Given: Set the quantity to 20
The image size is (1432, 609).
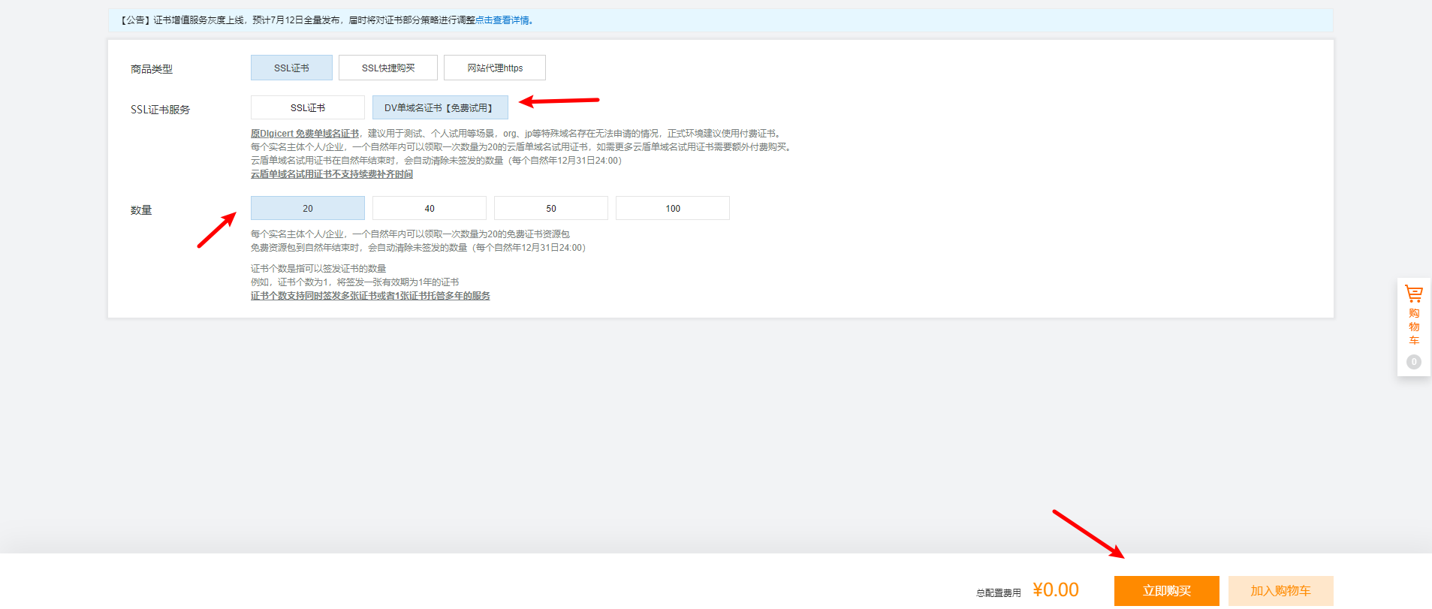Looking at the screenshot, I should point(307,208).
